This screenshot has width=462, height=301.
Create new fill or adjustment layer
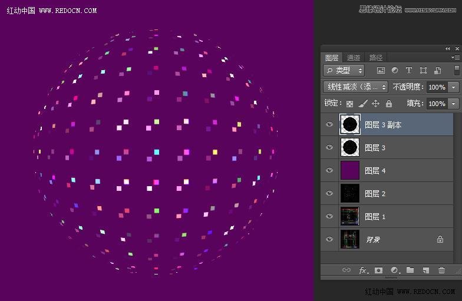(x=395, y=270)
